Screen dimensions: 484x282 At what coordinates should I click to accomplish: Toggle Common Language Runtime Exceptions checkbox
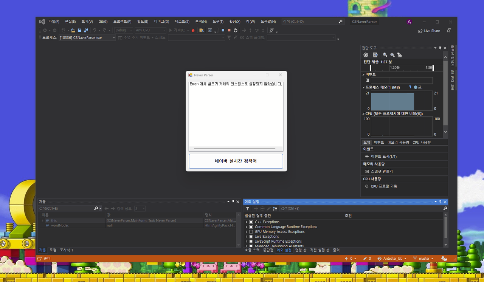pyautogui.click(x=251, y=227)
